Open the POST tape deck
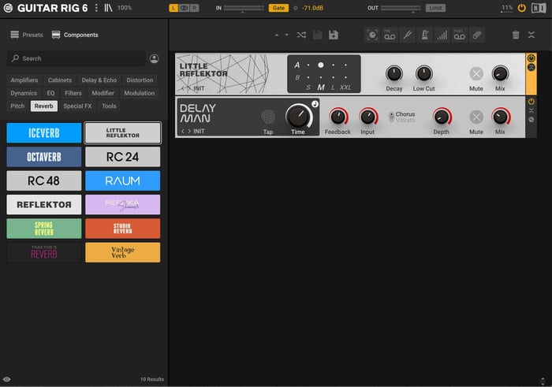Viewport: 552px width, 387px height. [460, 35]
